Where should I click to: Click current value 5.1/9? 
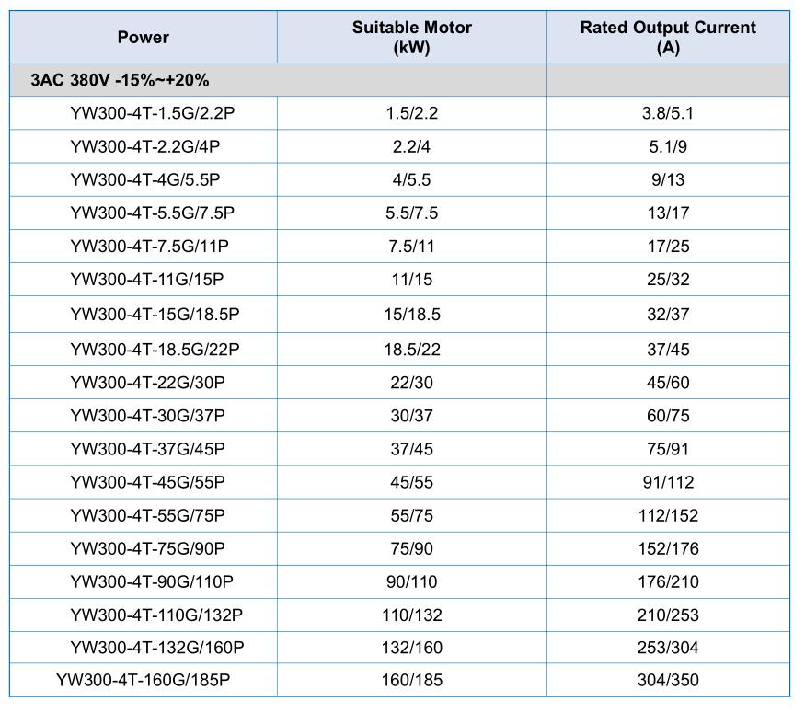(x=668, y=147)
